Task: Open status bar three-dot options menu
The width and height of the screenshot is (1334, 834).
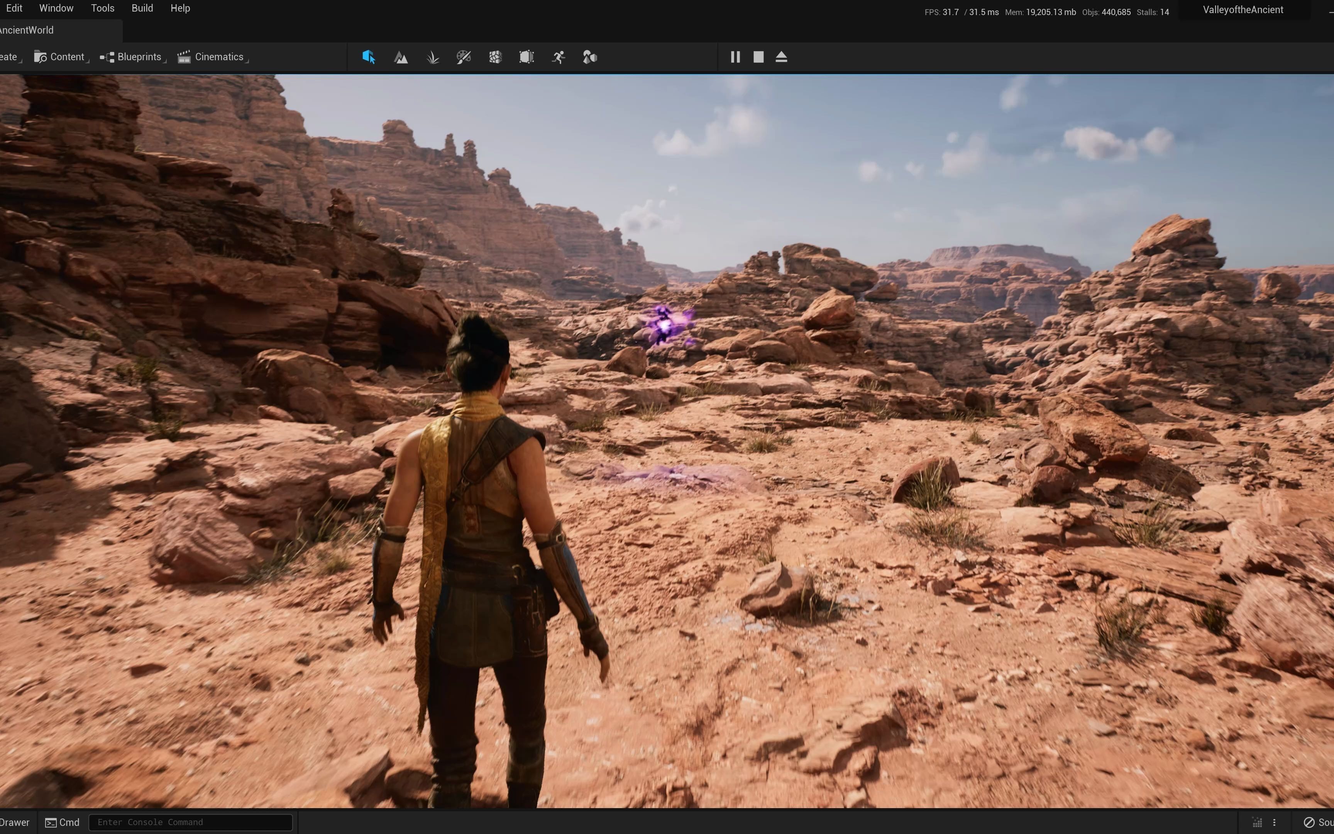Action: click(1274, 822)
